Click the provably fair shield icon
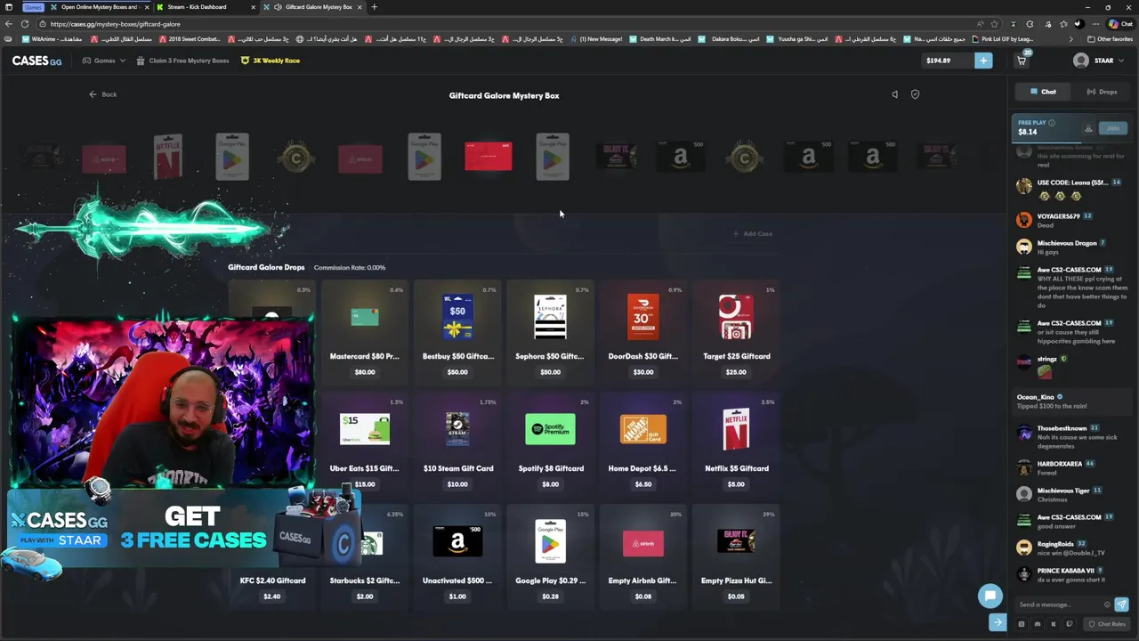This screenshot has width=1139, height=641. [x=915, y=94]
